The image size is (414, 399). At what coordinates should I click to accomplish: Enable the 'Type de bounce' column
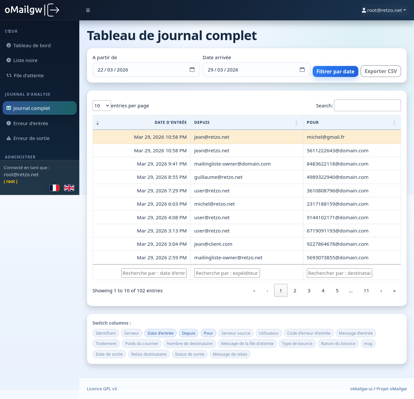[x=297, y=343]
